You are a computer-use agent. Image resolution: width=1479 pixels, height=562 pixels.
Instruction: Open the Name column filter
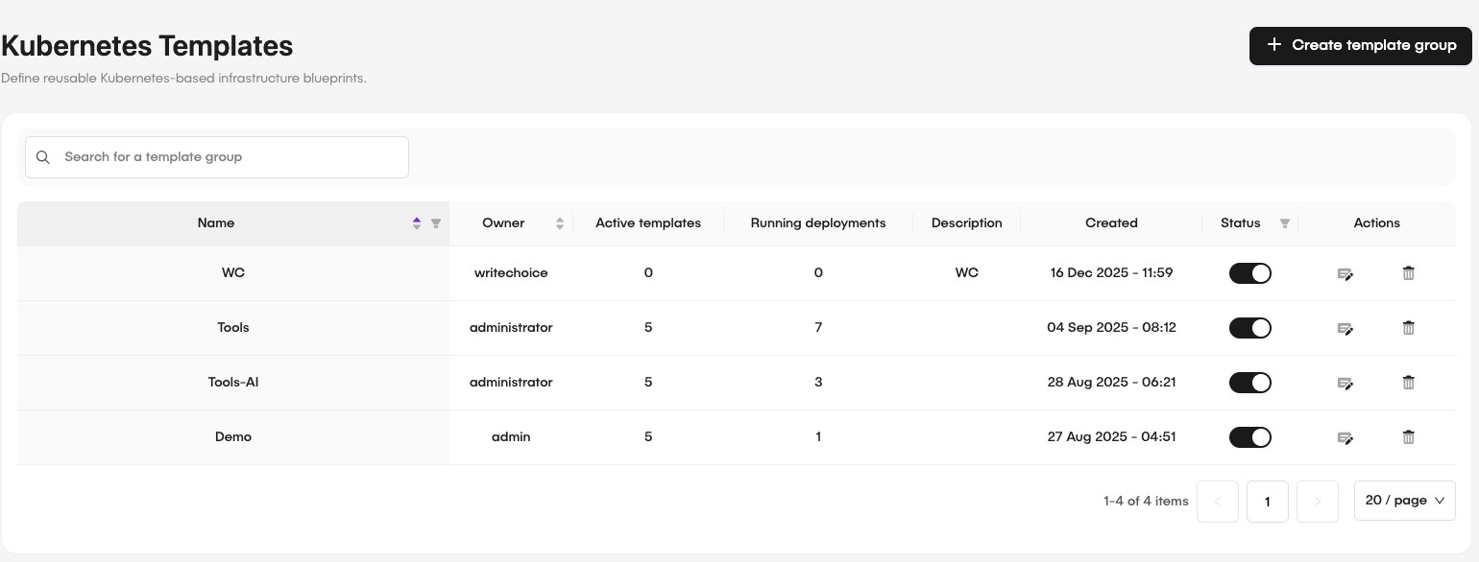(x=435, y=223)
